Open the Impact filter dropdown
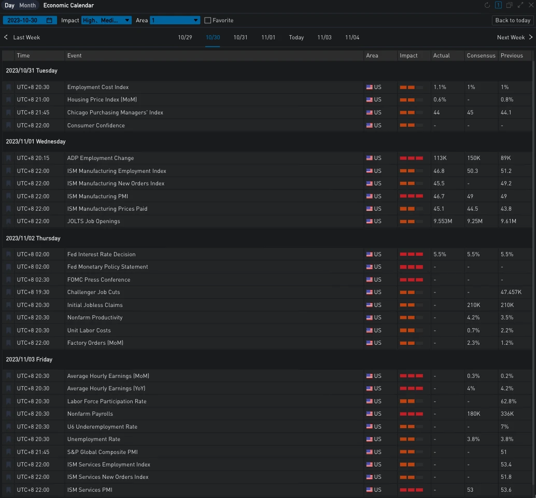The image size is (536, 498). 106,20
